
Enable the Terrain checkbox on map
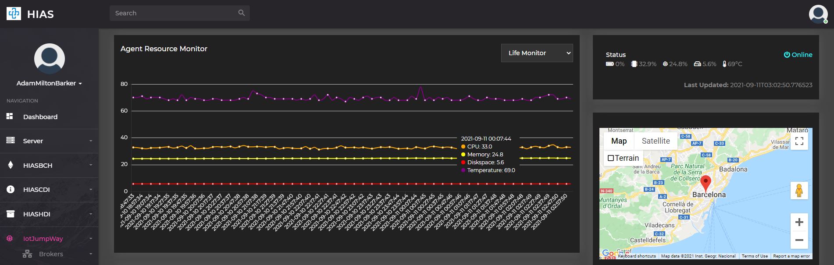[x=611, y=158]
